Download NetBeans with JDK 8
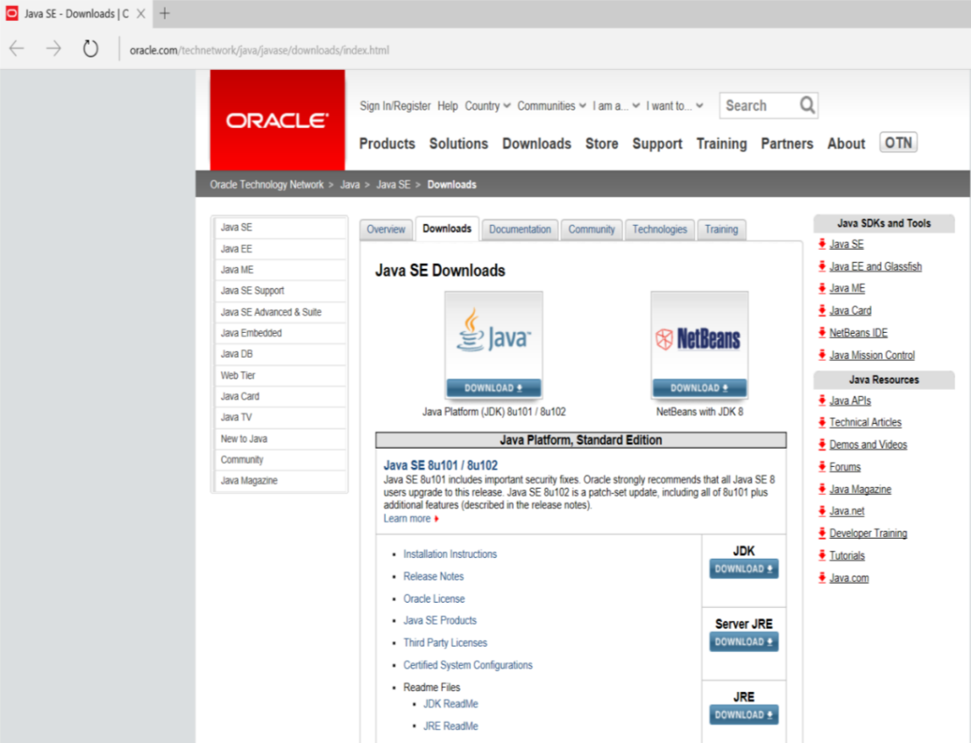 tap(699, 388)
